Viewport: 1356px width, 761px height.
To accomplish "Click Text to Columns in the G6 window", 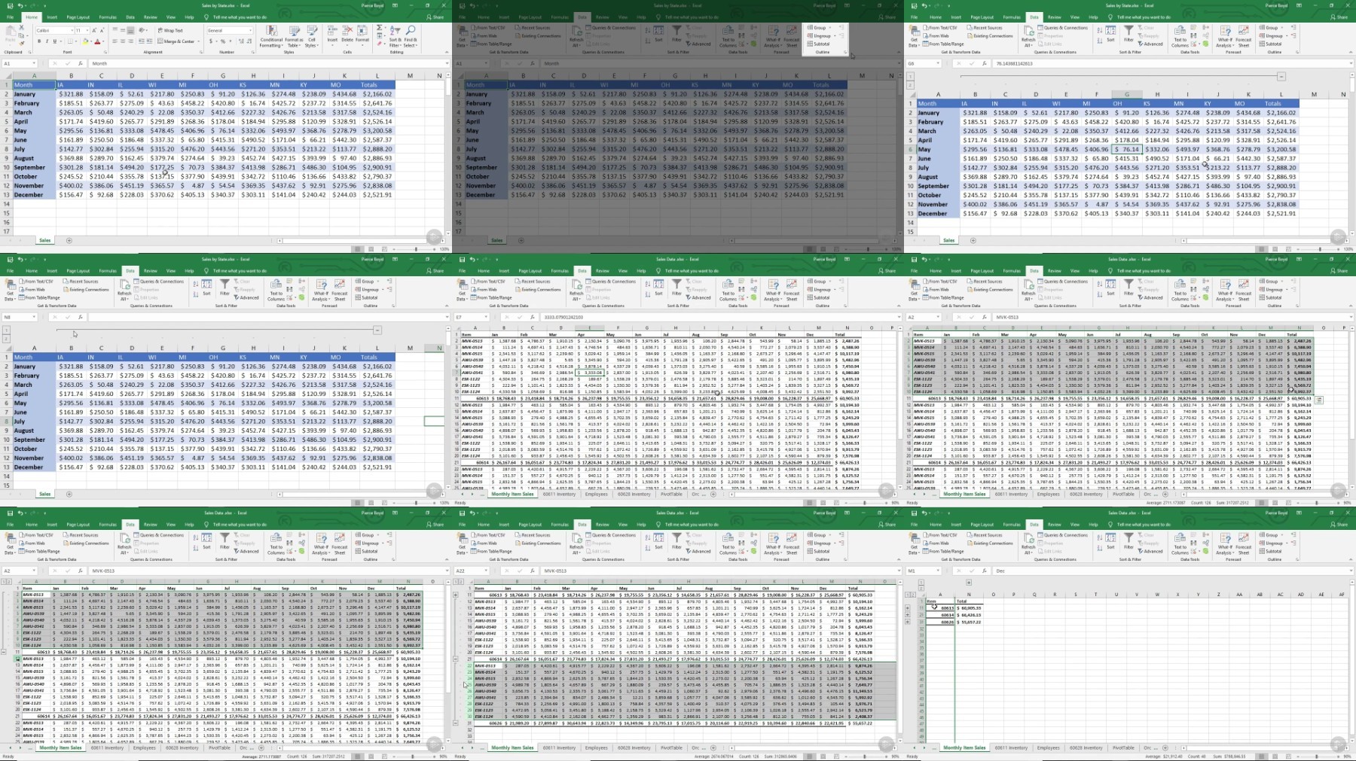I will coord(1180,35).
